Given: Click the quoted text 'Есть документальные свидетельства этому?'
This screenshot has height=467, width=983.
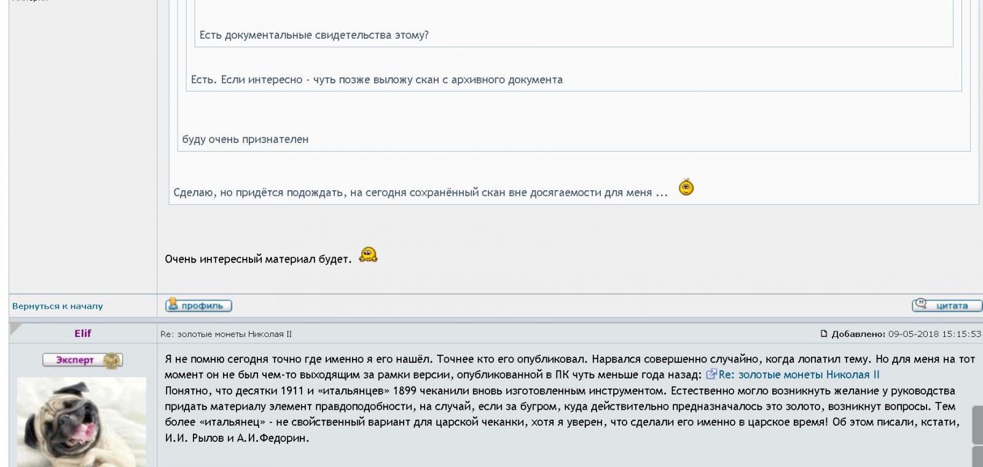Looking at the screenshot, I should (314, 35).
